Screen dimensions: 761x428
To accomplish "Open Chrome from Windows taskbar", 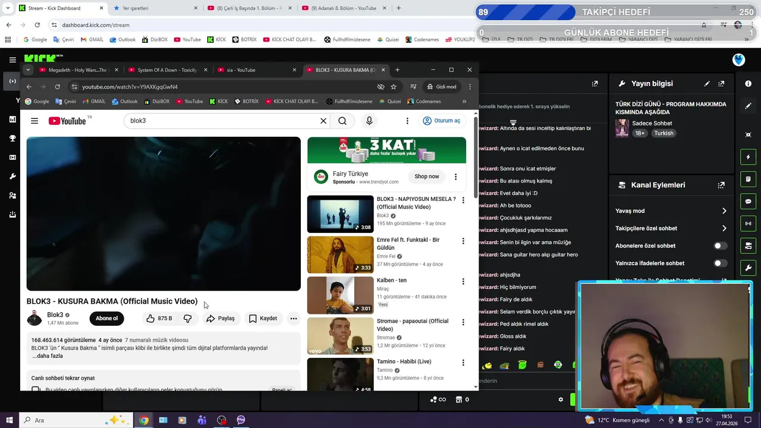I will (144, 420).
